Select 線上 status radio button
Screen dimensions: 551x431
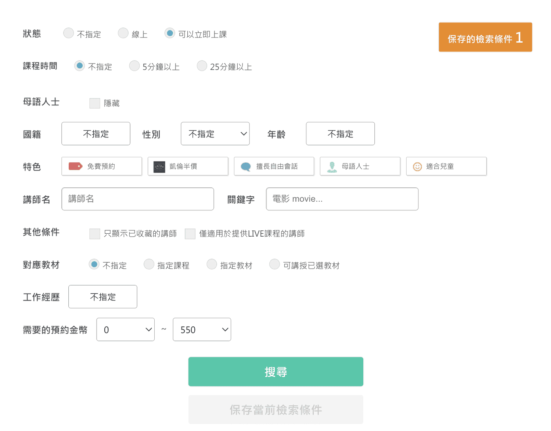(123, 33)
